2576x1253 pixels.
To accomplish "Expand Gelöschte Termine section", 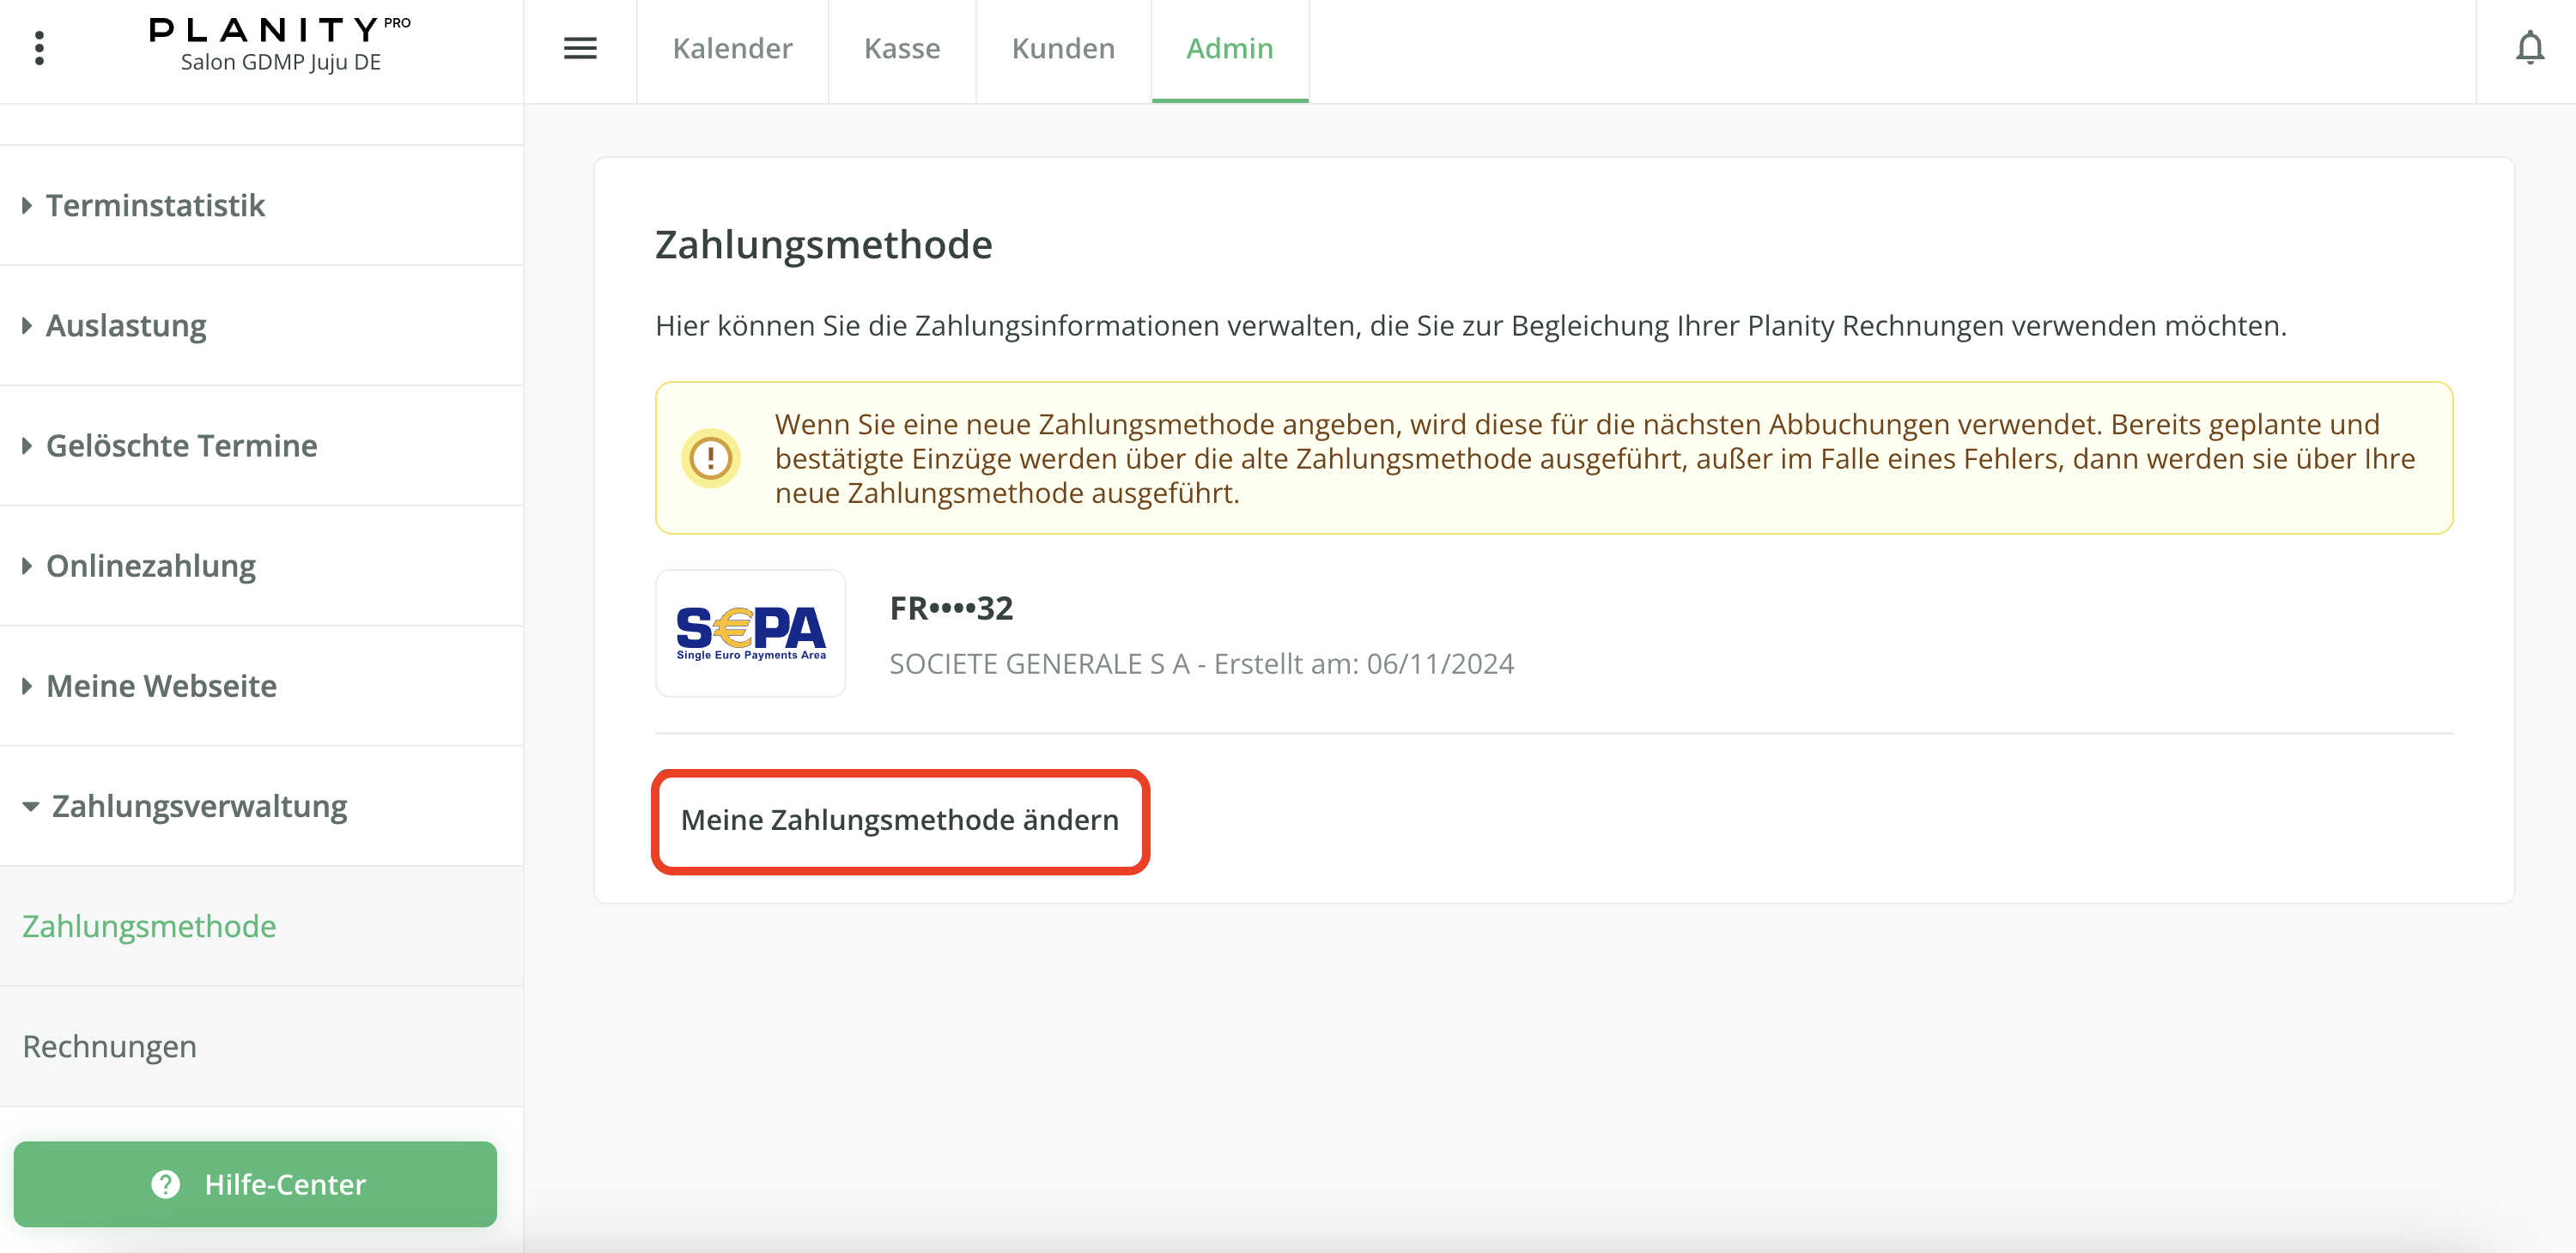I will point(181,445).
